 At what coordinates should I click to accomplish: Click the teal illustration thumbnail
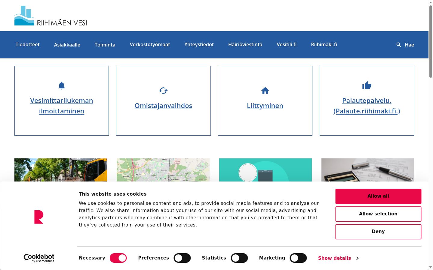pyautogui.click(x=266, y=170)
